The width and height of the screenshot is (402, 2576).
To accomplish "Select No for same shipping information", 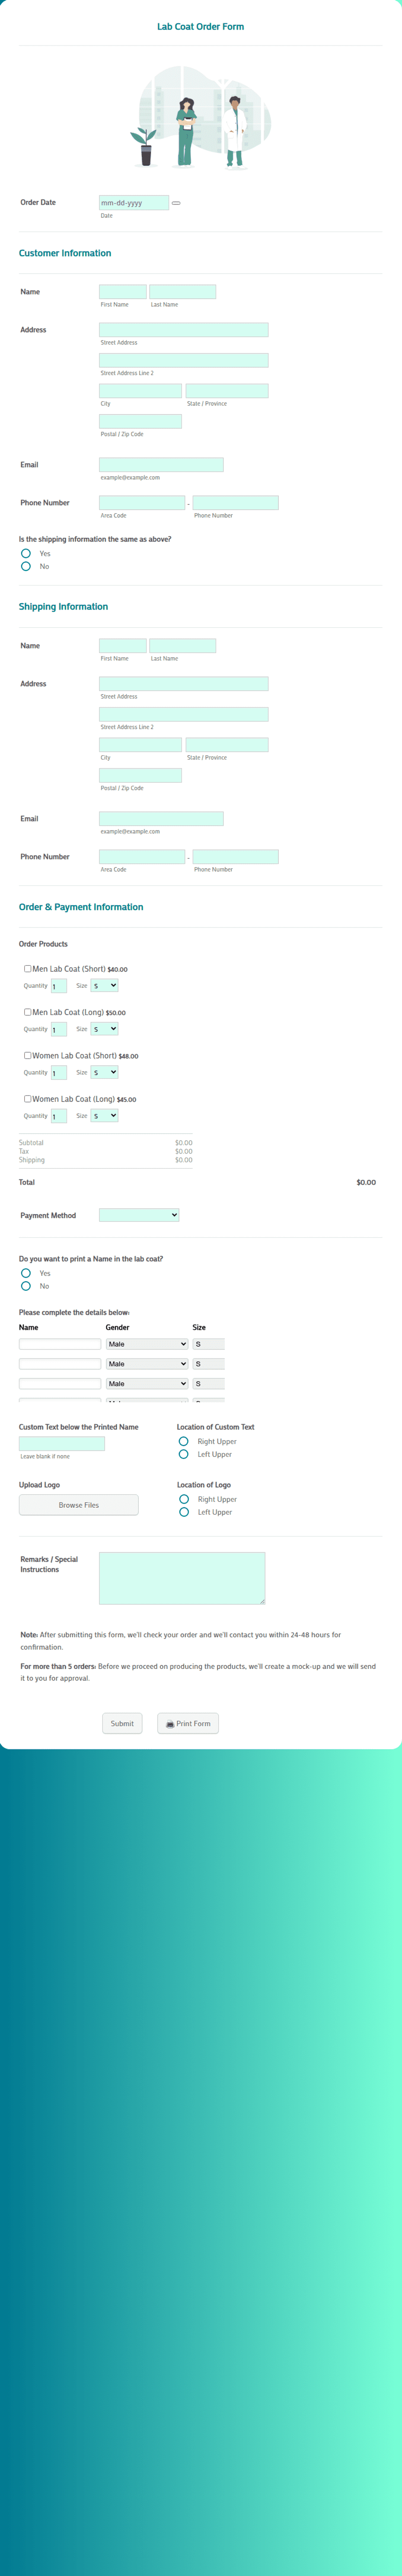I will (26, 566).
